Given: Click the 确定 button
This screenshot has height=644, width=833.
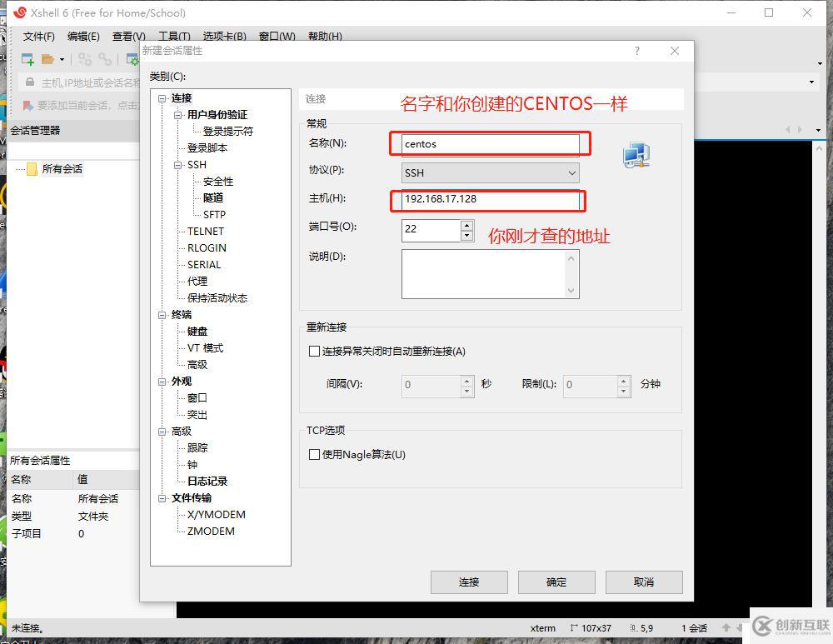Looking at the screenshot, I should (x=556, y=582).
